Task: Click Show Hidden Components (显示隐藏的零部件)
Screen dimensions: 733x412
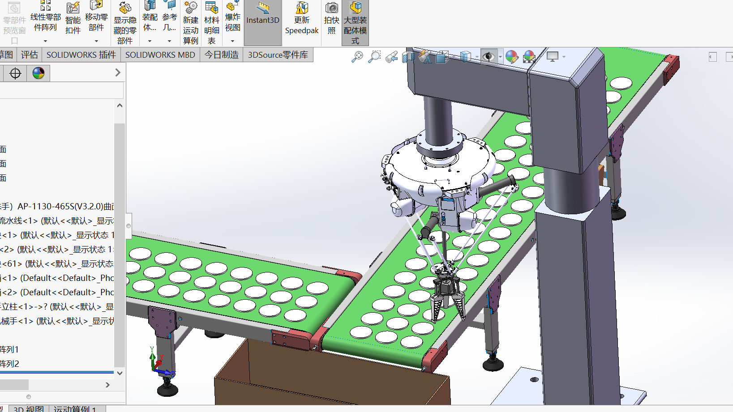Action: [x=125, y=23]
